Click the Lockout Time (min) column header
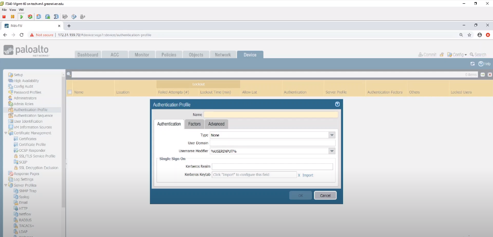 [216, 92]
